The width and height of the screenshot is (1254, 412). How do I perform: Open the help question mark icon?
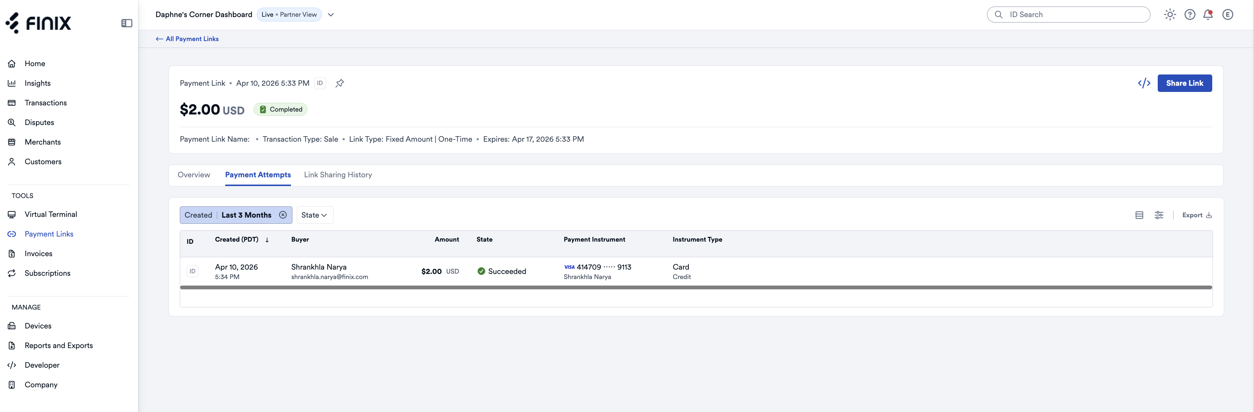pyautogui.click(x=1190, y=15)
